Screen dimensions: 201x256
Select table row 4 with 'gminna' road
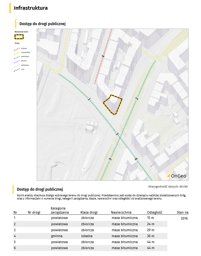click(x=90, y=236)
